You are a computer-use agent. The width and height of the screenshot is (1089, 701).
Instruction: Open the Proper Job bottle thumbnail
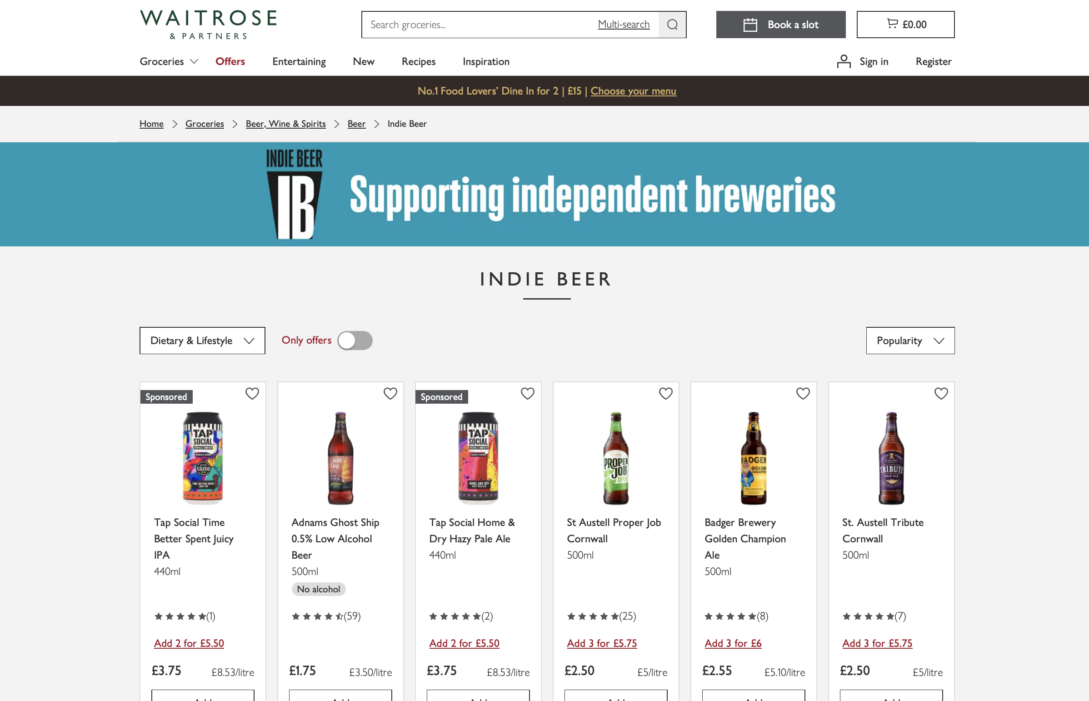615,458
